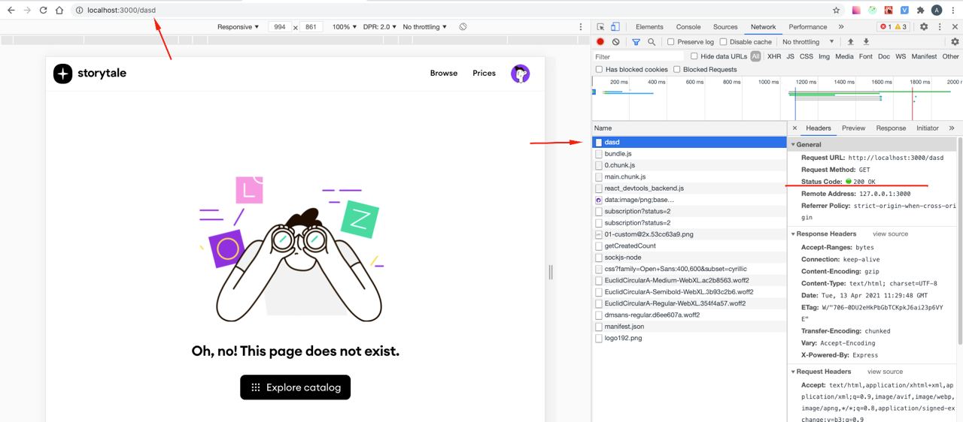
Task: Click the errors and warnings counter
Action: coord(895,27)
